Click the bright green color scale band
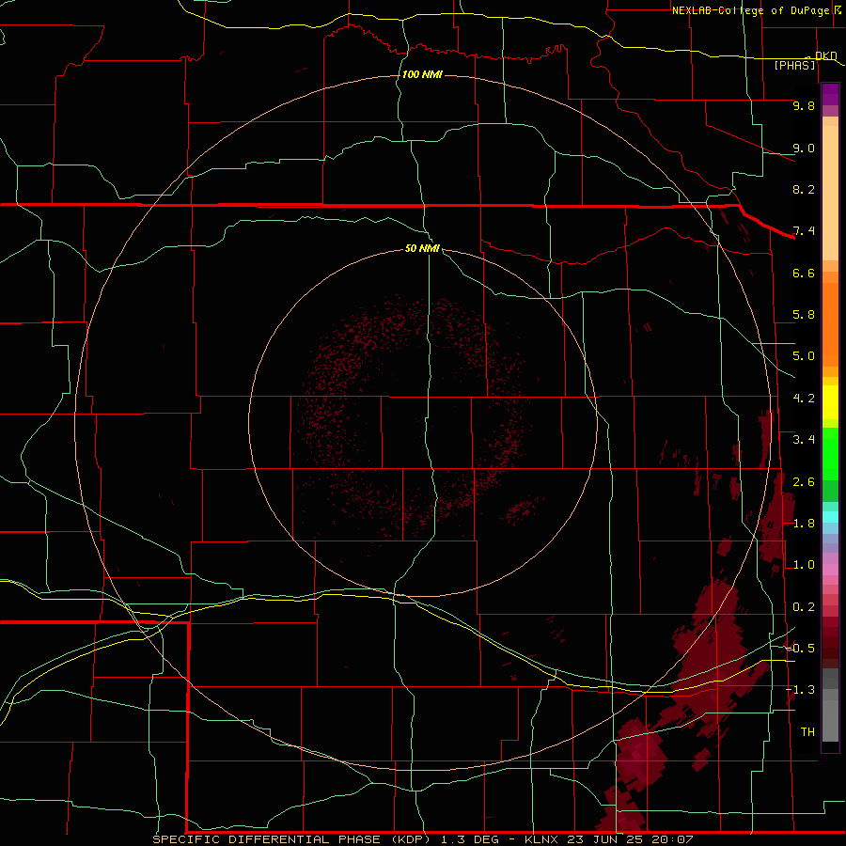The height and width of the screenshot is (846, 846). [x=830, y=454]
